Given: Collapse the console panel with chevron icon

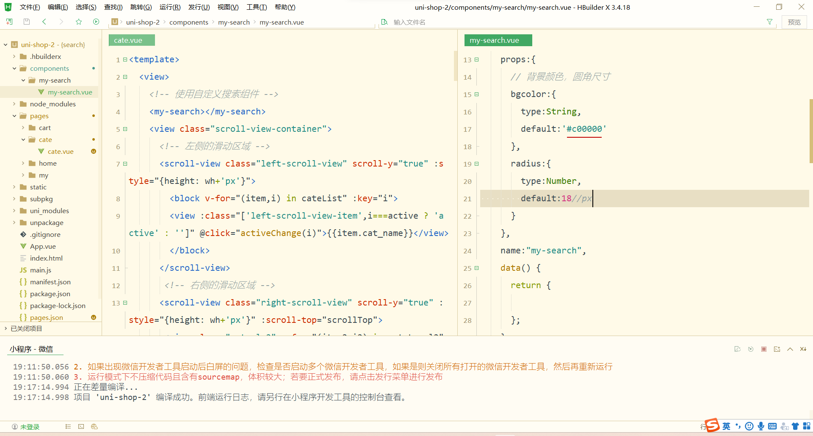Looking at the screenshot, I should coord(790,349).
